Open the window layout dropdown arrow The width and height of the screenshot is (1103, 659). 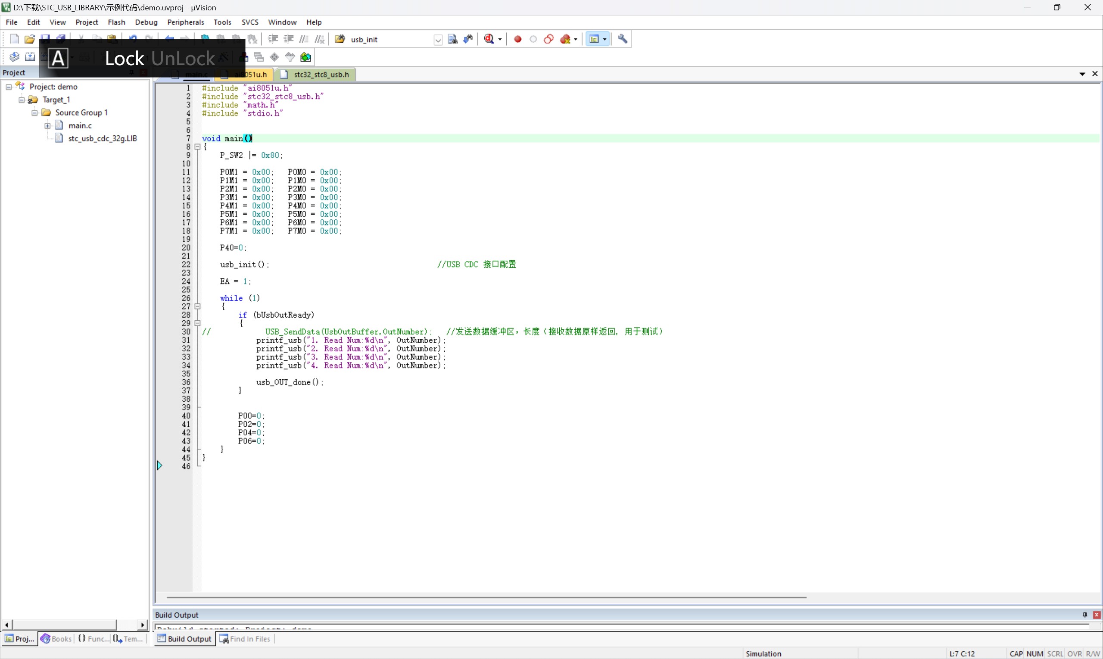point(604,39)
